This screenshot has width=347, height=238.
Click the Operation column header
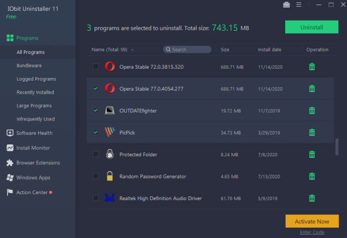tap(317, 50)
